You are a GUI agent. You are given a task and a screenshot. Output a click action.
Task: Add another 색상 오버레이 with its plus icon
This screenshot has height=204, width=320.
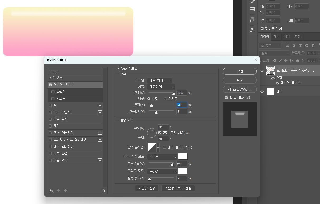click(100, 133)
